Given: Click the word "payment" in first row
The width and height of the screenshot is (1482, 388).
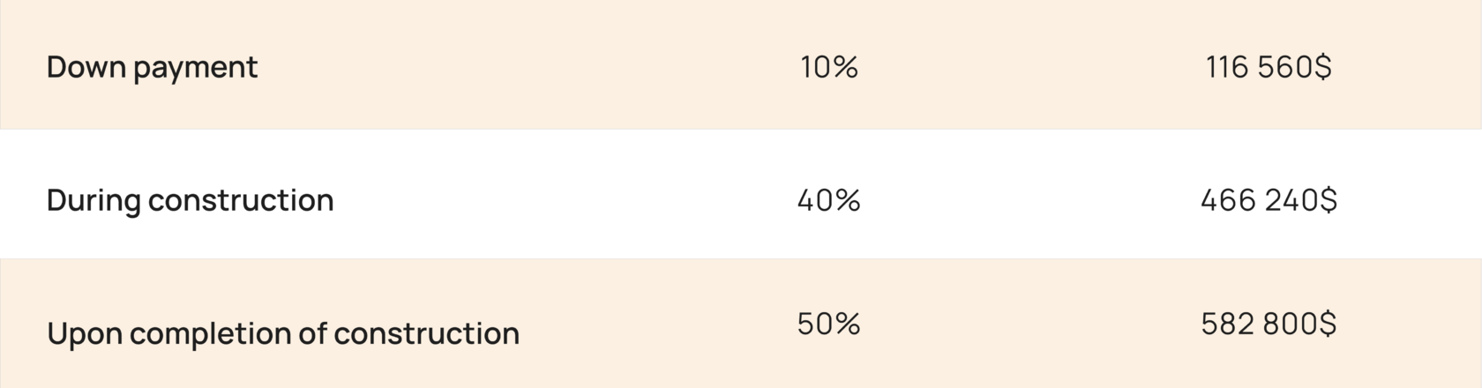Looking at the screenshot, I should click(x=195, y=70).
